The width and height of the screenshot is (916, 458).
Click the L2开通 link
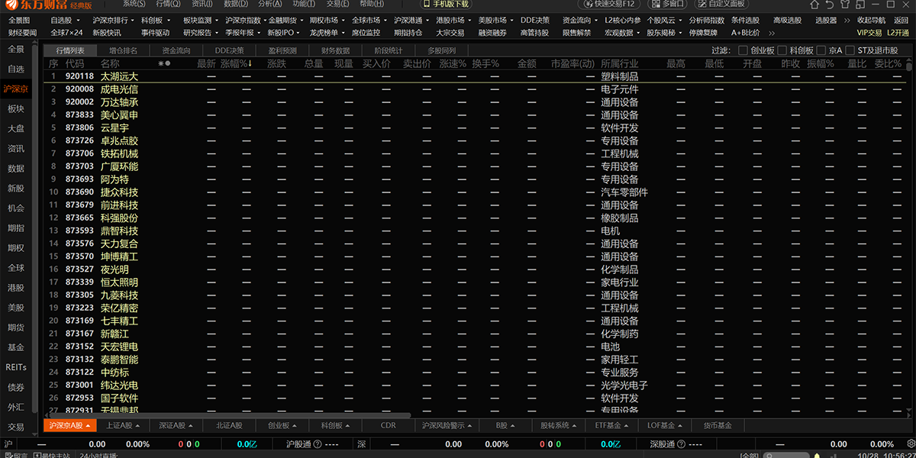pos(898,33)
